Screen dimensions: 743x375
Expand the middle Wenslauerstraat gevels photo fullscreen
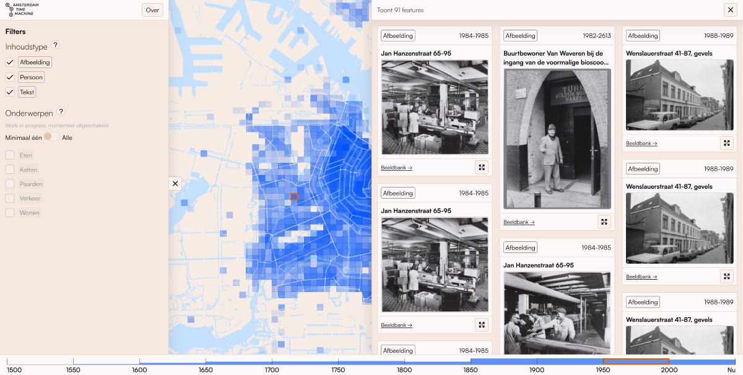pyautogui.click(x=726, y=277)
